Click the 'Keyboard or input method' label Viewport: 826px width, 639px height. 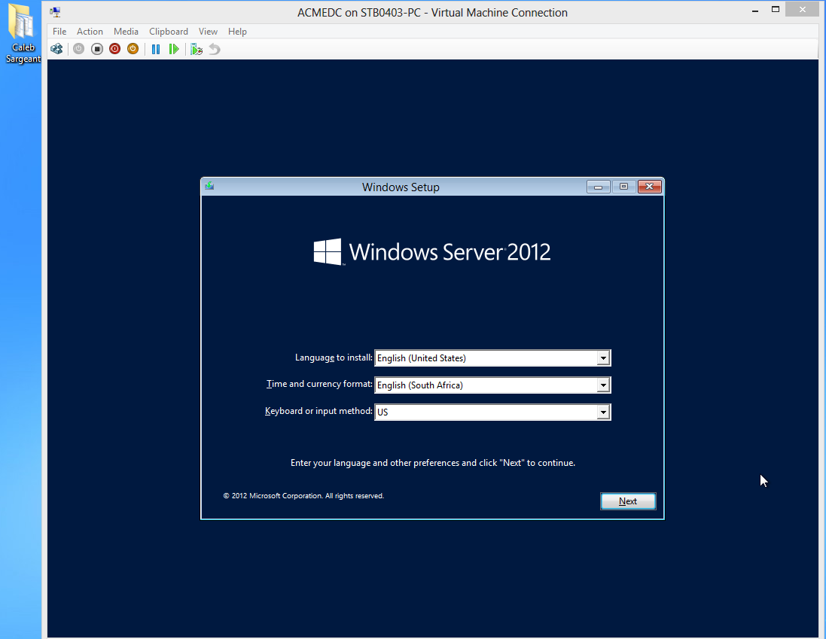pos(319,410)
